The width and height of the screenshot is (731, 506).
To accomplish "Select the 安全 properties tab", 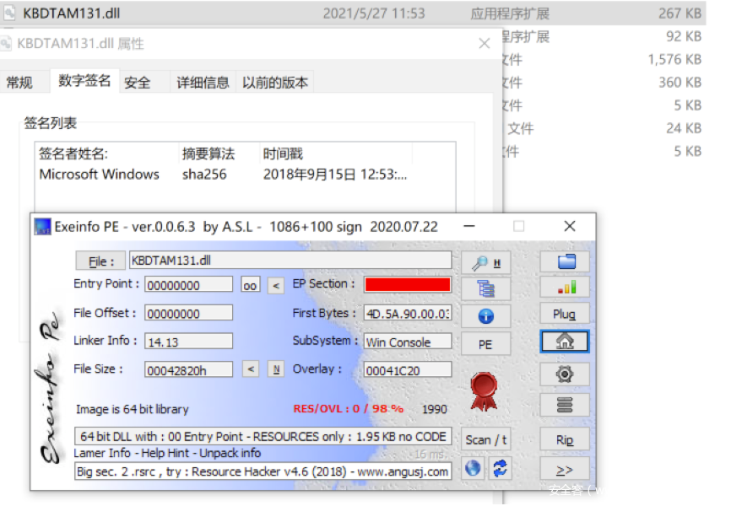I will click(138, 82).
